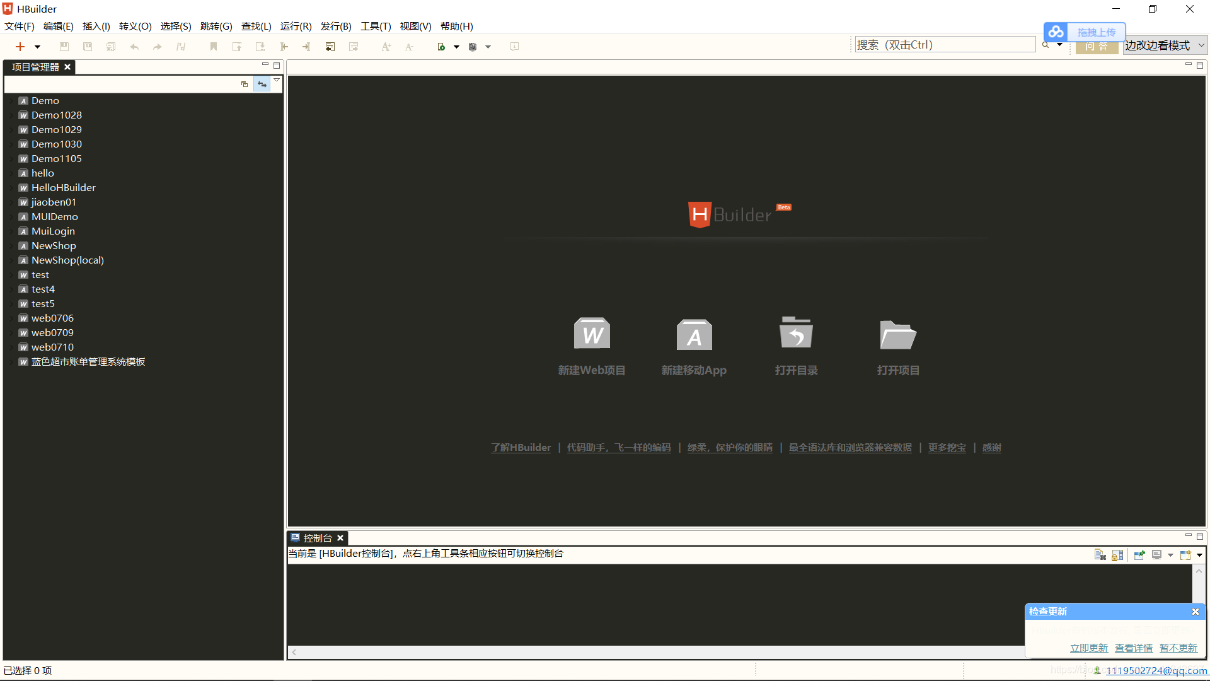Close the 控制台 tab
The image size is (1210, 681).
[340, 538]
